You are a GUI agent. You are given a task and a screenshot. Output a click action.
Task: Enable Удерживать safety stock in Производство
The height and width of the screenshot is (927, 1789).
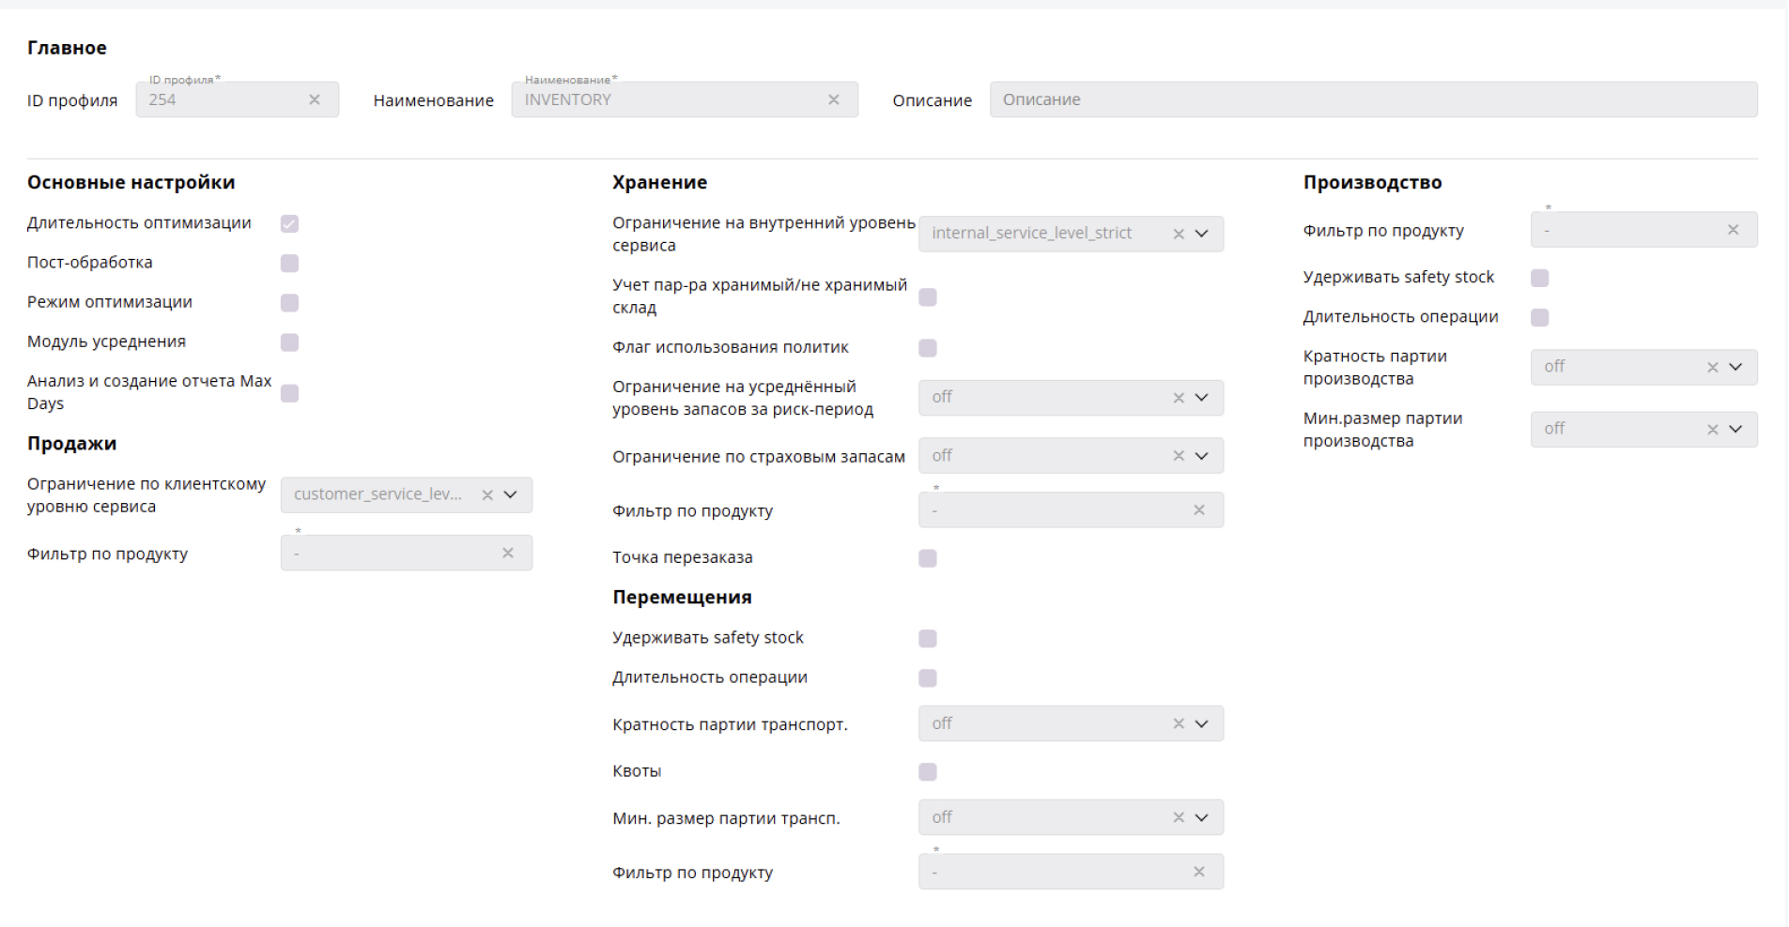tap(1539, 278)
